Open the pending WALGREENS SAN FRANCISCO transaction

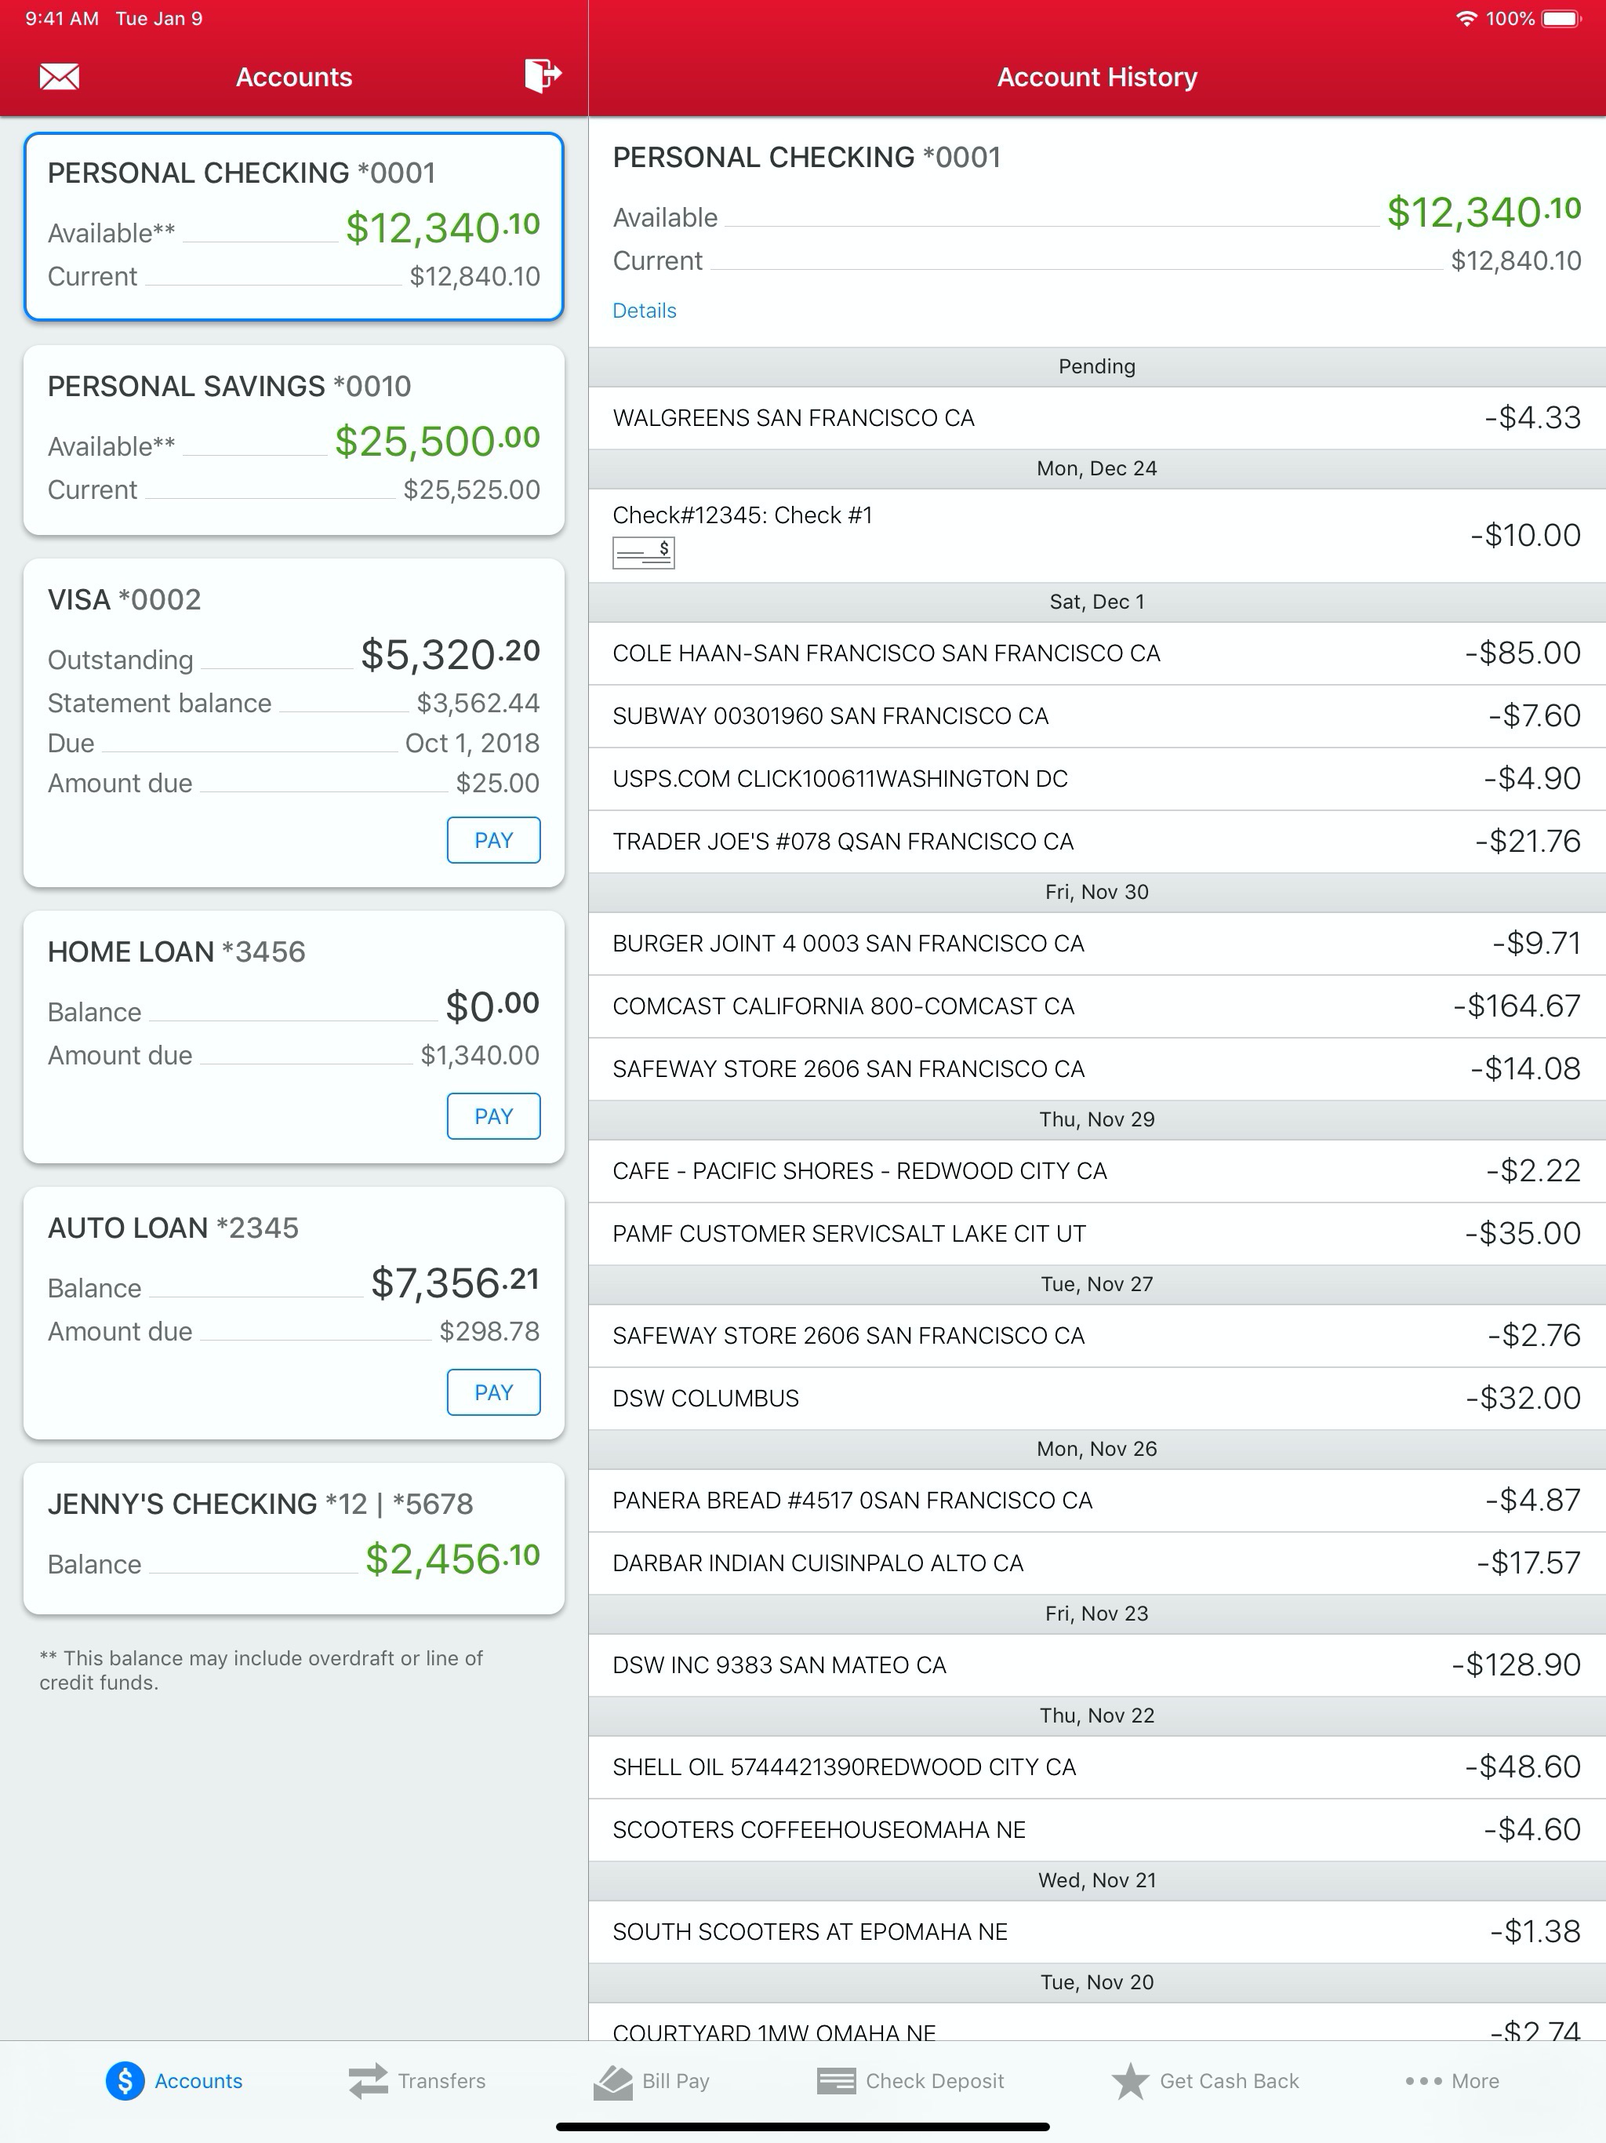coord(1096,417)
